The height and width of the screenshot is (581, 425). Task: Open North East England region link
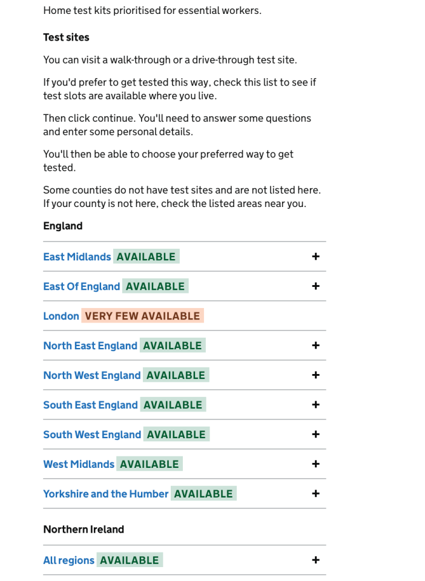click(x=90, y=346)
